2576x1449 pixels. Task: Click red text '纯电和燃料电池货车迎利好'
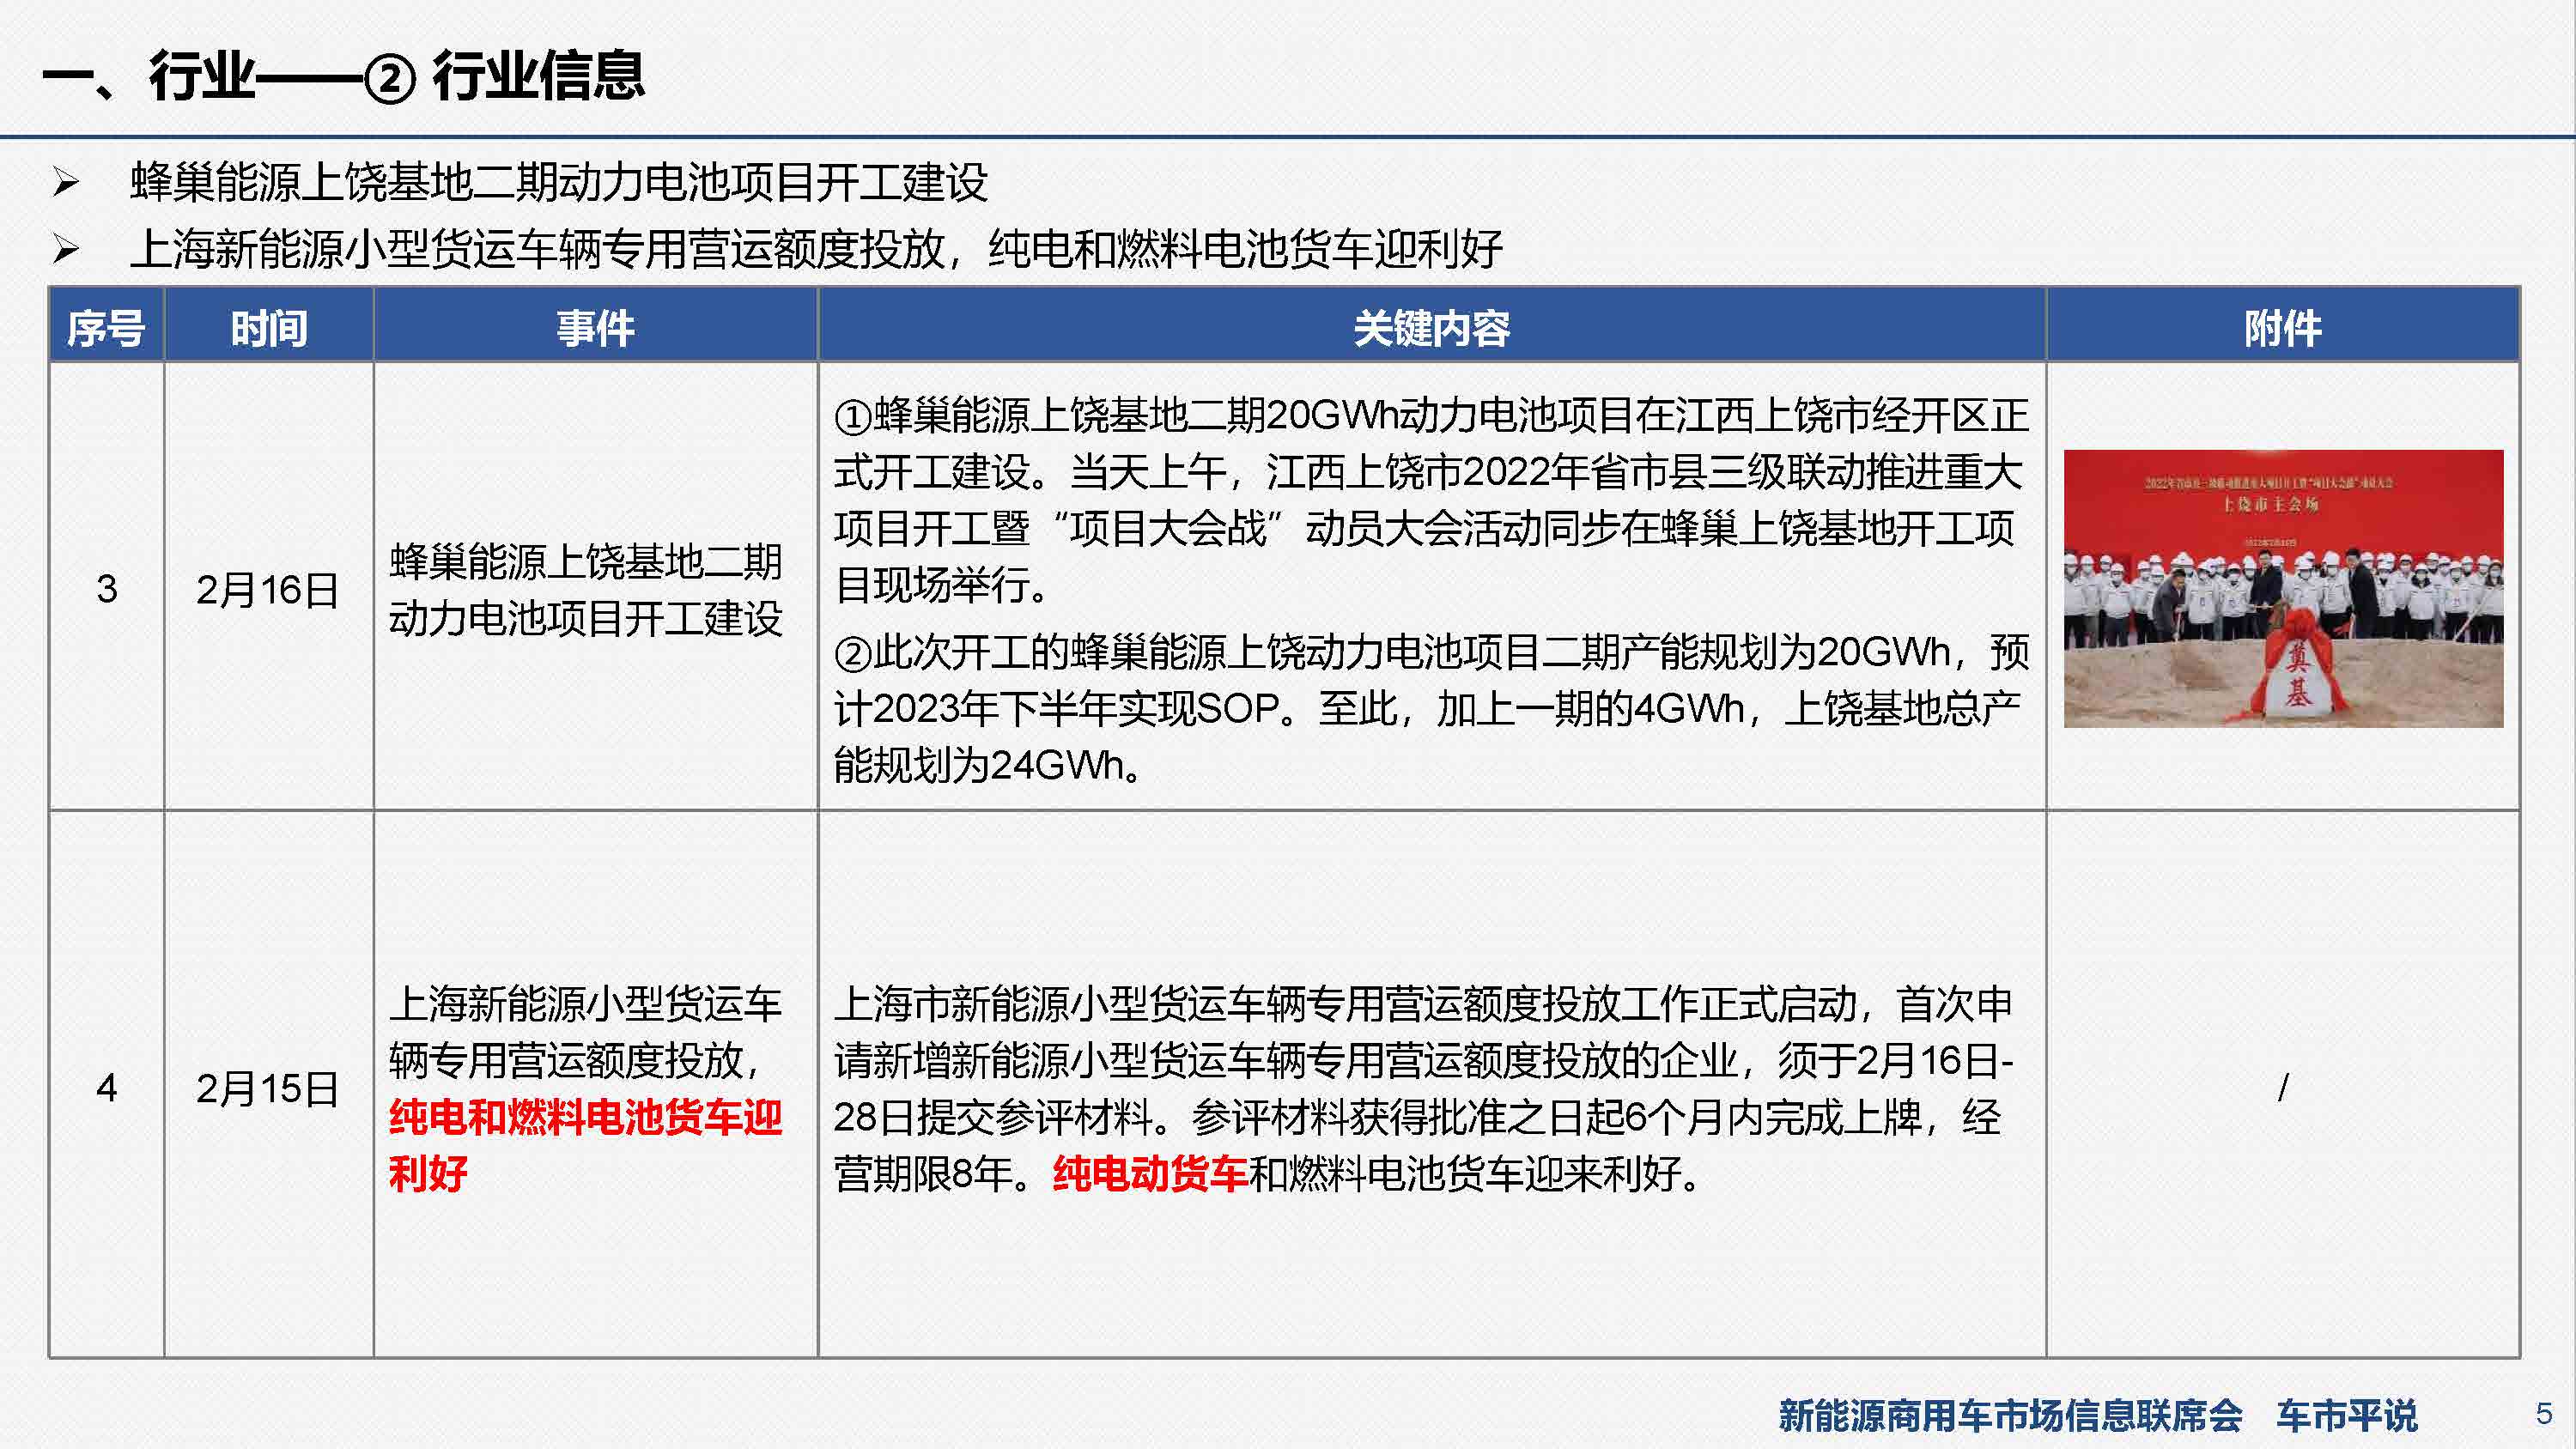[x=586, y=1145]
